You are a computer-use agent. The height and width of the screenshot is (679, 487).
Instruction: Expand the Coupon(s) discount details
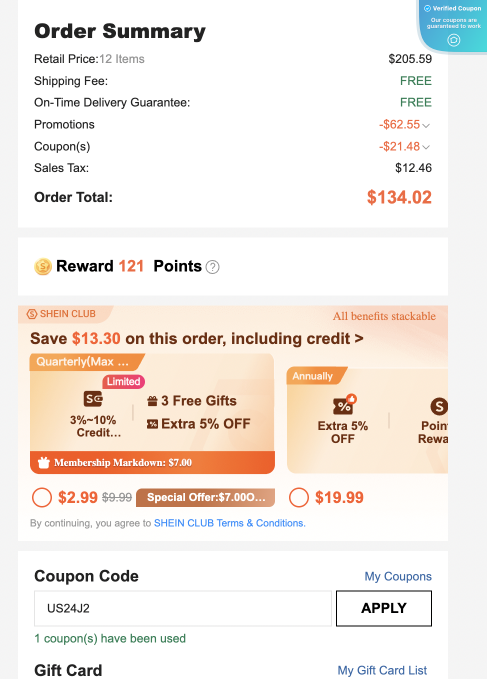426,147
